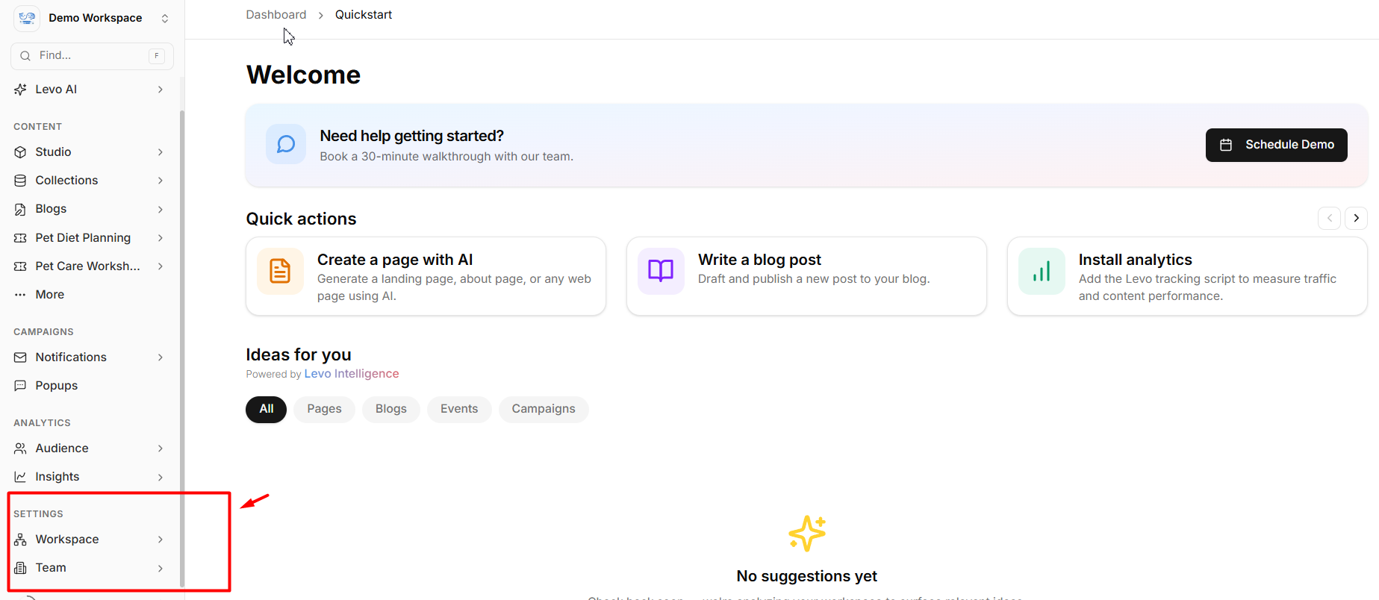This screenshot has width=1379, height=600.
Task: Expand the Notifications chevron
Action: [x=161, y=357]
